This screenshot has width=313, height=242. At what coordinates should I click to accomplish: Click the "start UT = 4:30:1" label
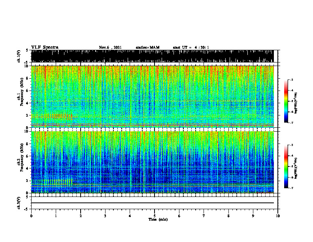pyautogui.click(x=191, y=47)
